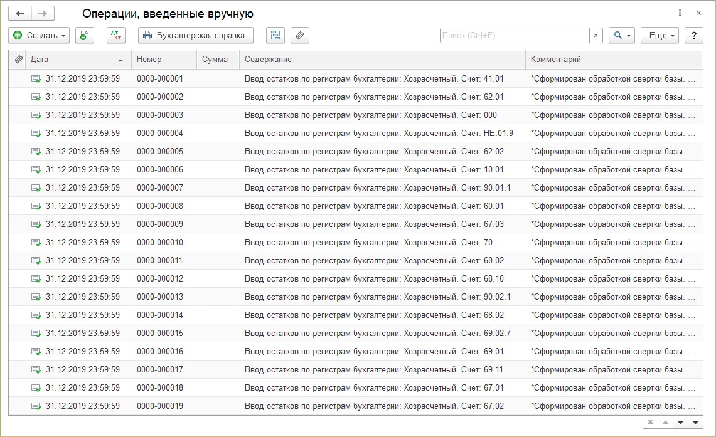Expand the Еще menu

(x=660, y=35)
